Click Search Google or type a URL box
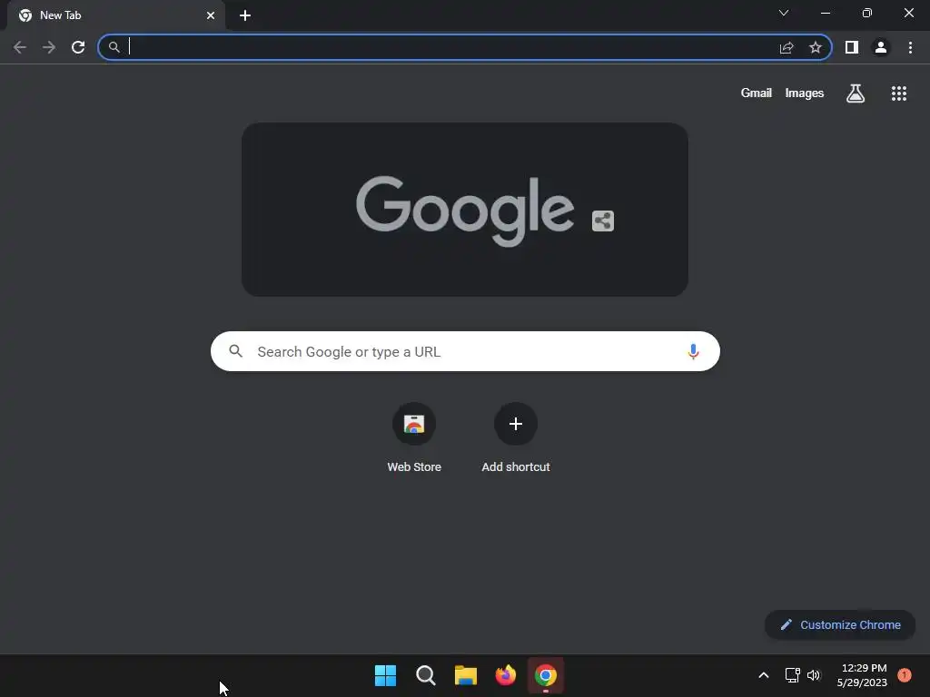The width and height of the screenshot is (930, 697). (x=465, y=351)
